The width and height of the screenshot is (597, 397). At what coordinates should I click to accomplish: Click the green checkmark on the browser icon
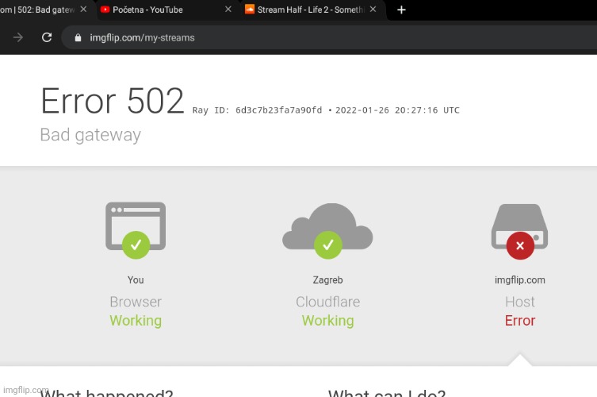pyautogui.click(x=136, y=245)
